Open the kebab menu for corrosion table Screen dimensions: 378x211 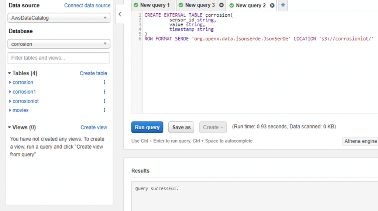tap(104, 82)
